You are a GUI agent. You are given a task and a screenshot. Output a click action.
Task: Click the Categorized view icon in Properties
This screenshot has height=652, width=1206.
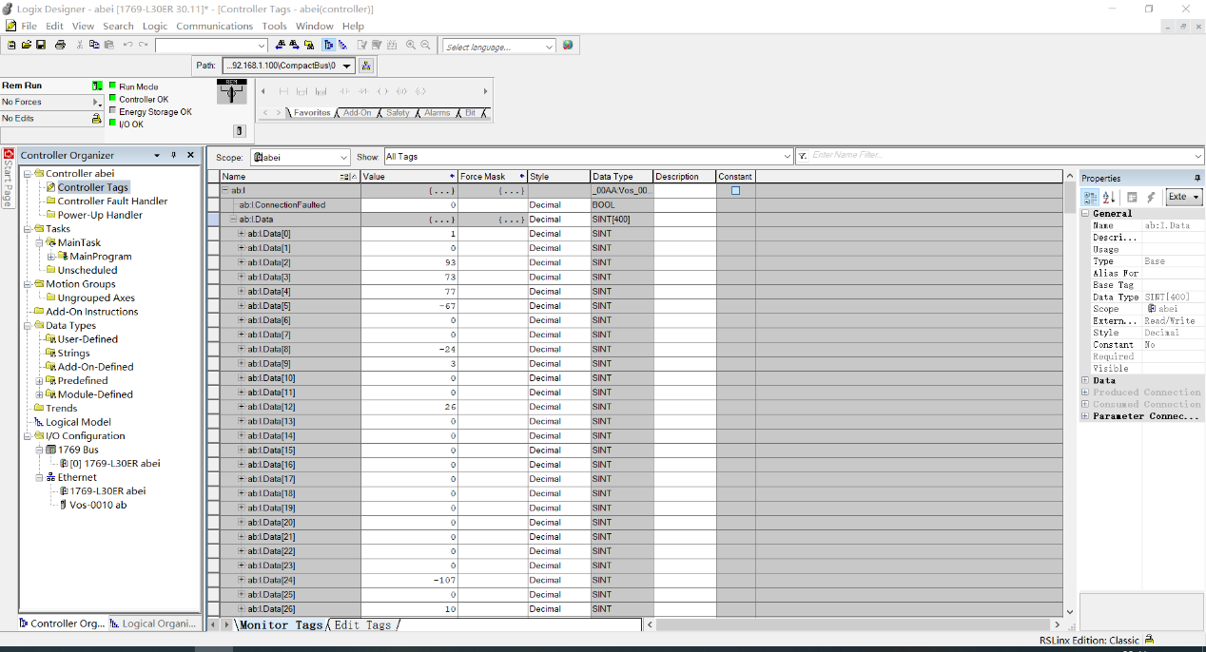point(1090,197)
